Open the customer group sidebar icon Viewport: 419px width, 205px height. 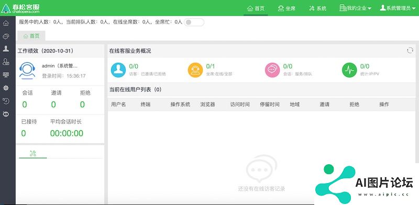(x=6, y=62)
